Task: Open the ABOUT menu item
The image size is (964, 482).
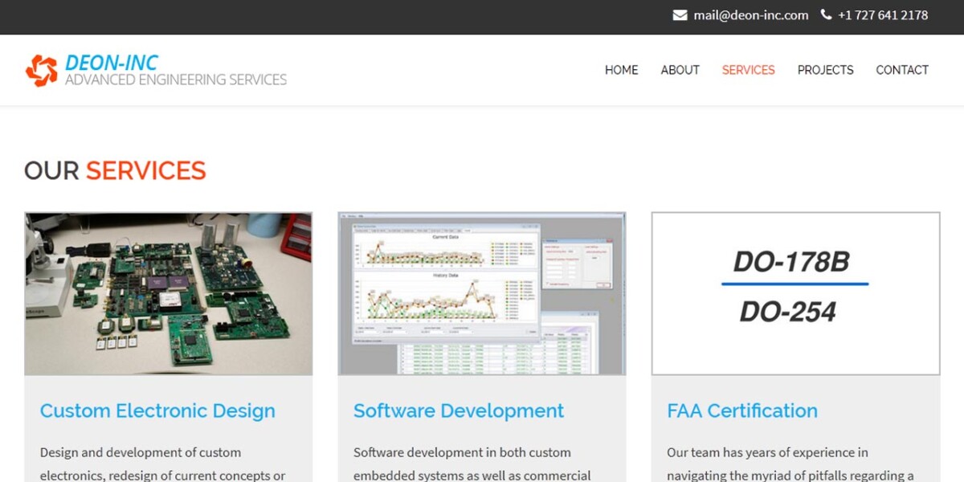Action: [680, 70]
